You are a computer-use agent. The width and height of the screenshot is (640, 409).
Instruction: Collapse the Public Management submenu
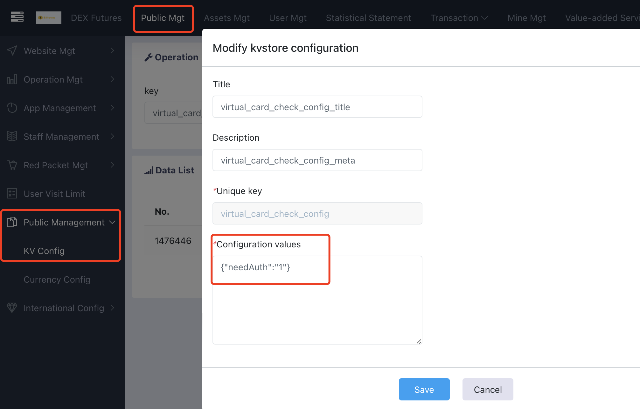pyautogui.click(x=112, y=222)
